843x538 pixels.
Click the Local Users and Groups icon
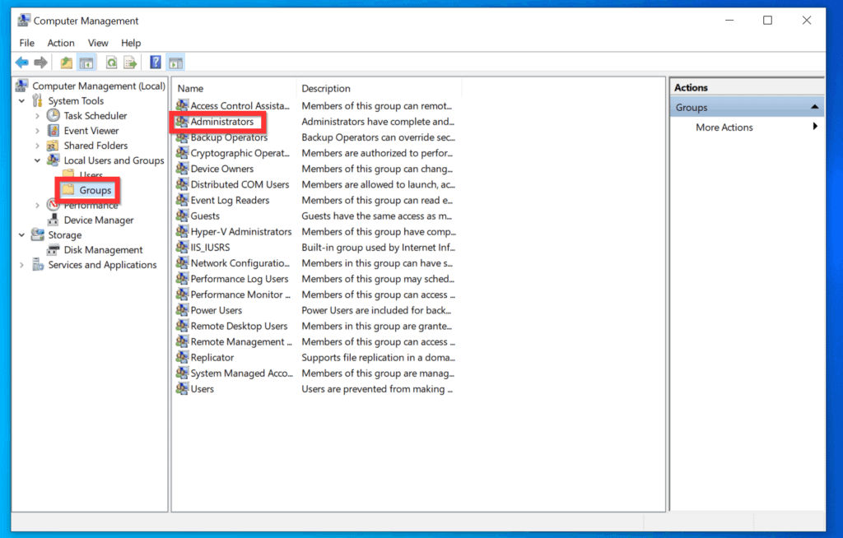54,160
